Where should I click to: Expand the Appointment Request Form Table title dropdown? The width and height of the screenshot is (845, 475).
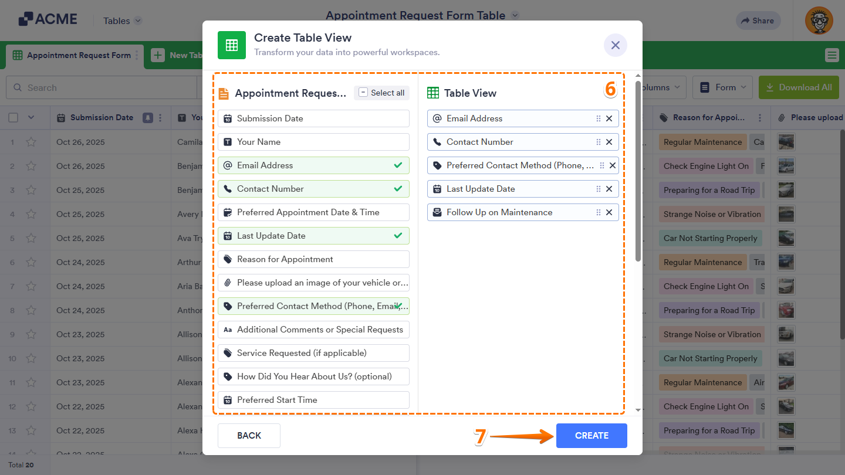(515, 15)
